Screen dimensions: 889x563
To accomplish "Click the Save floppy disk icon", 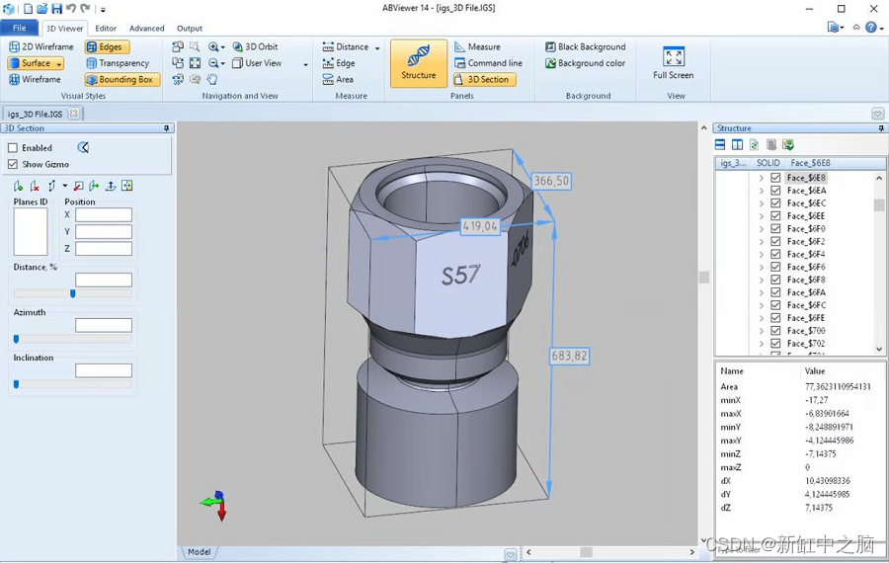I will coord(56,9).
